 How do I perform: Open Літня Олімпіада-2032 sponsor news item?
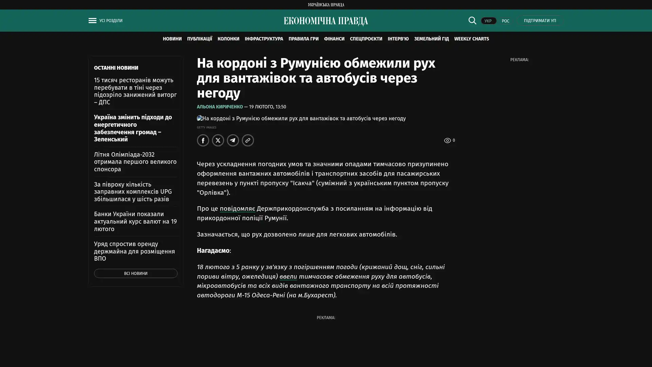point(135,162)
